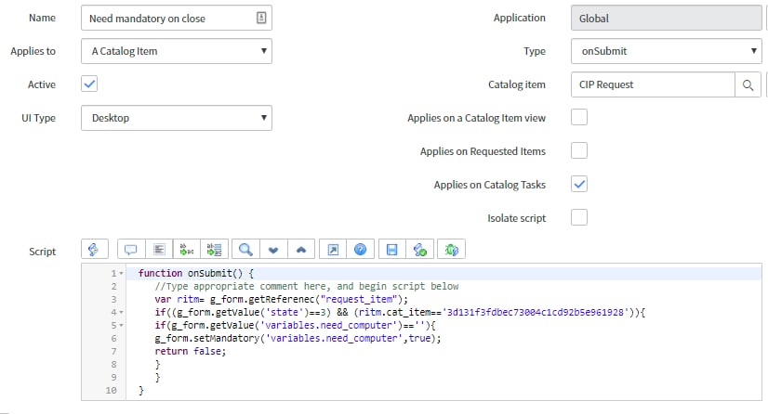768x414 pixels.
Task: Click the Catalog item lookup search button
Action: tap(748, 85)
